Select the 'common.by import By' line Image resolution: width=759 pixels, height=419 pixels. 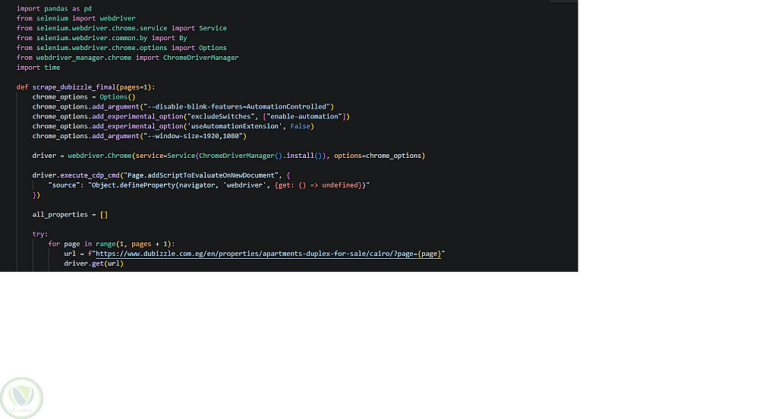pos(102,38)
